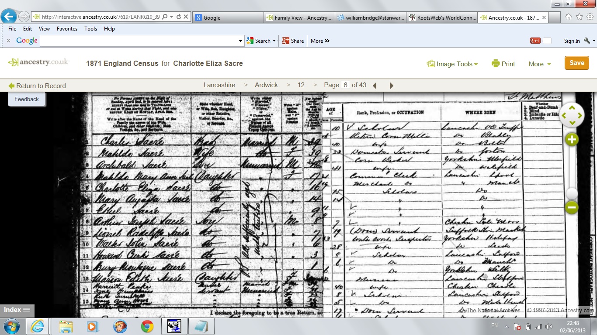Viewport: 597px width, 335px height.
Task: Go to the previous census page arrow
Action: coord(375,85)
